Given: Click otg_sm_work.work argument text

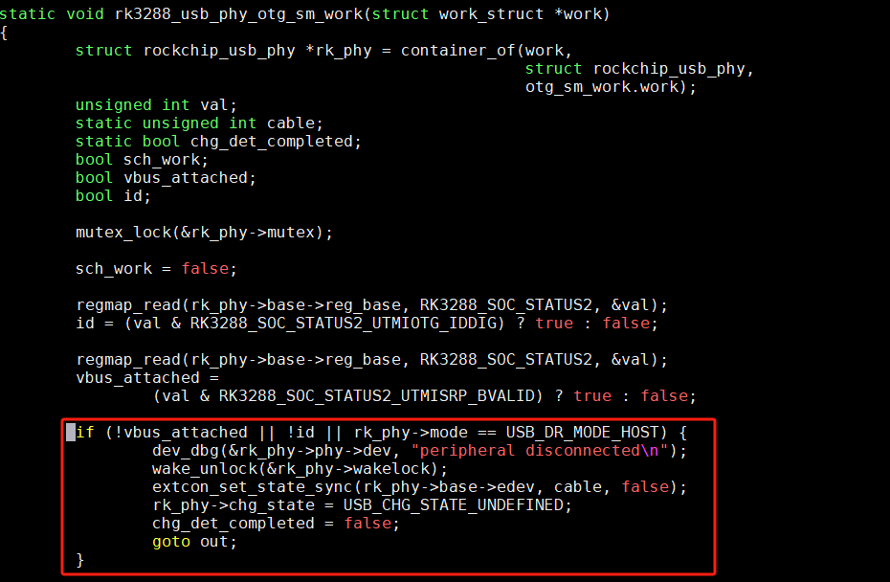Looking at the screenshot, I should tap(606, 87).
